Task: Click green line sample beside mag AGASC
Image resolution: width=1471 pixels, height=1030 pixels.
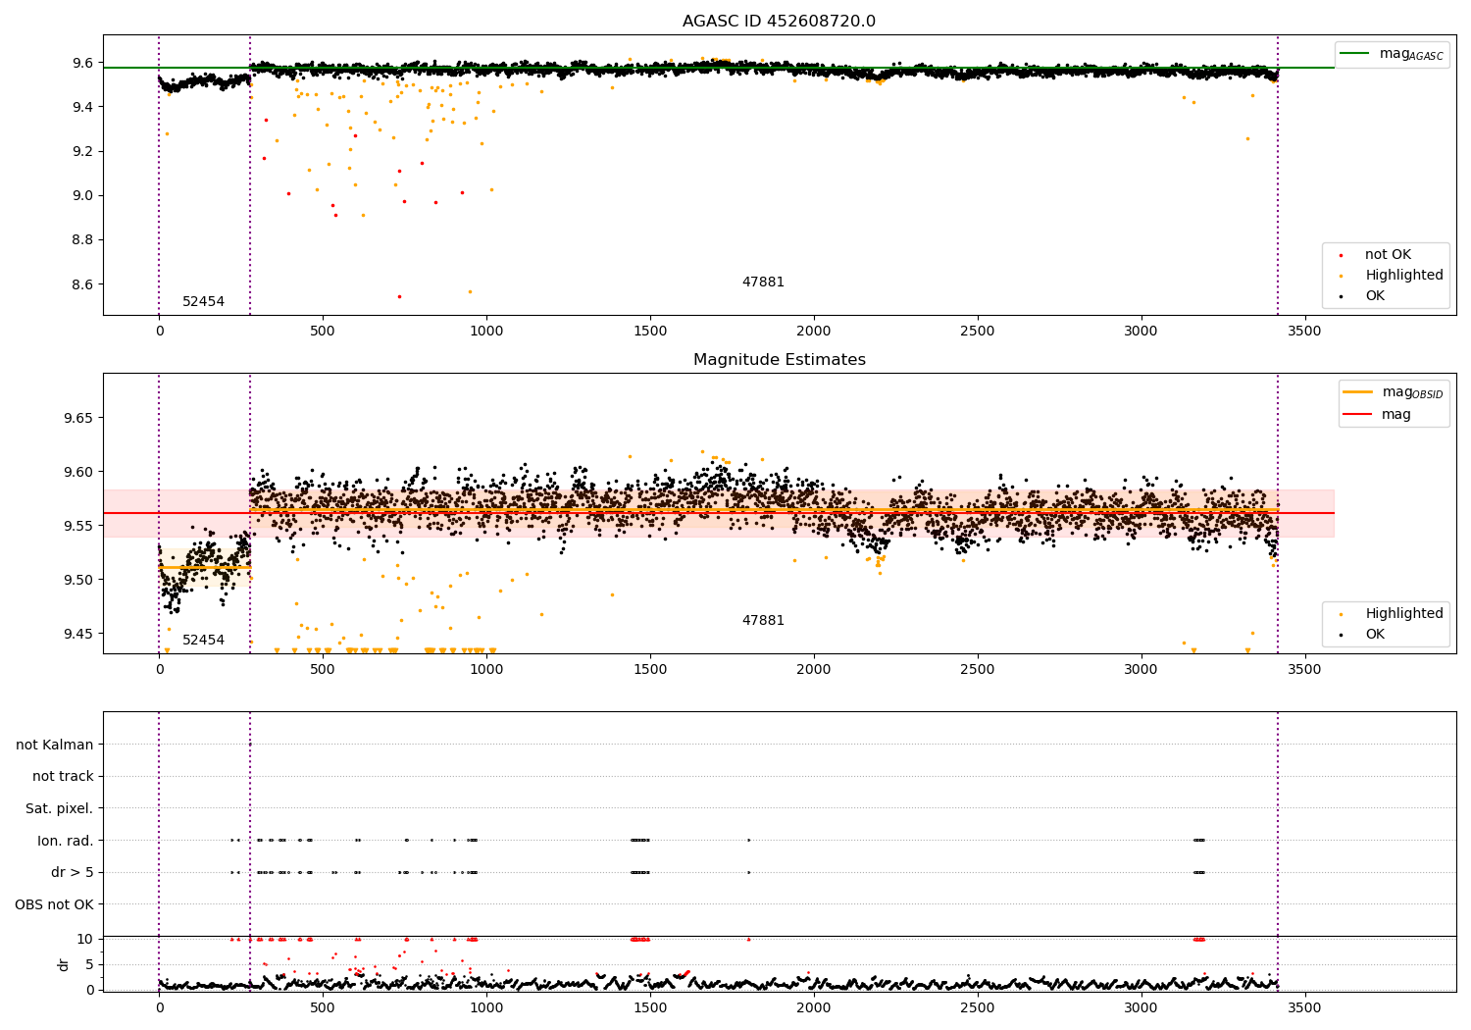Action: click(x=1355, y=54)
